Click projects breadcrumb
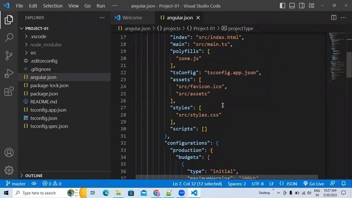The width and height of the screenshot is (352, 198). click(x=169, y=29)
